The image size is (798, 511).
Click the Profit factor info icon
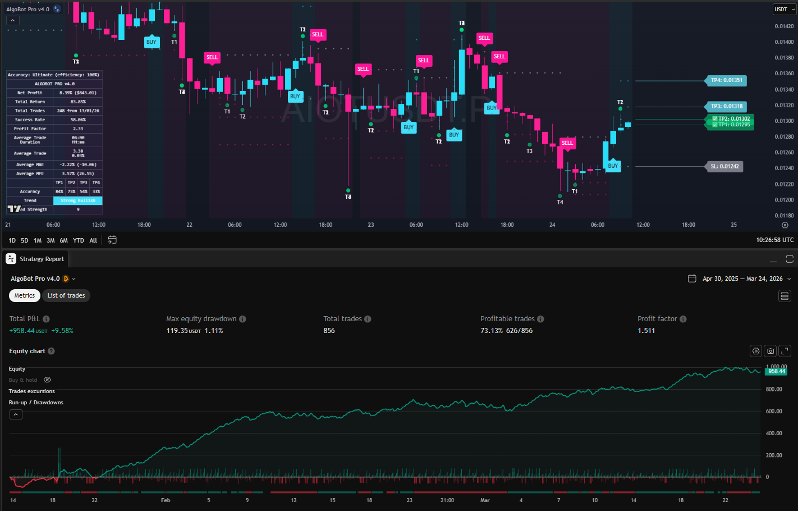pyautogui.click(x=683, y=319)
